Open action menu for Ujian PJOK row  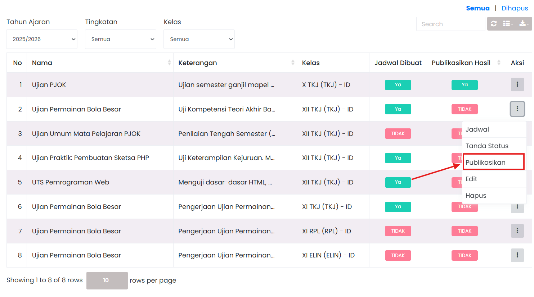click(517, 84)
